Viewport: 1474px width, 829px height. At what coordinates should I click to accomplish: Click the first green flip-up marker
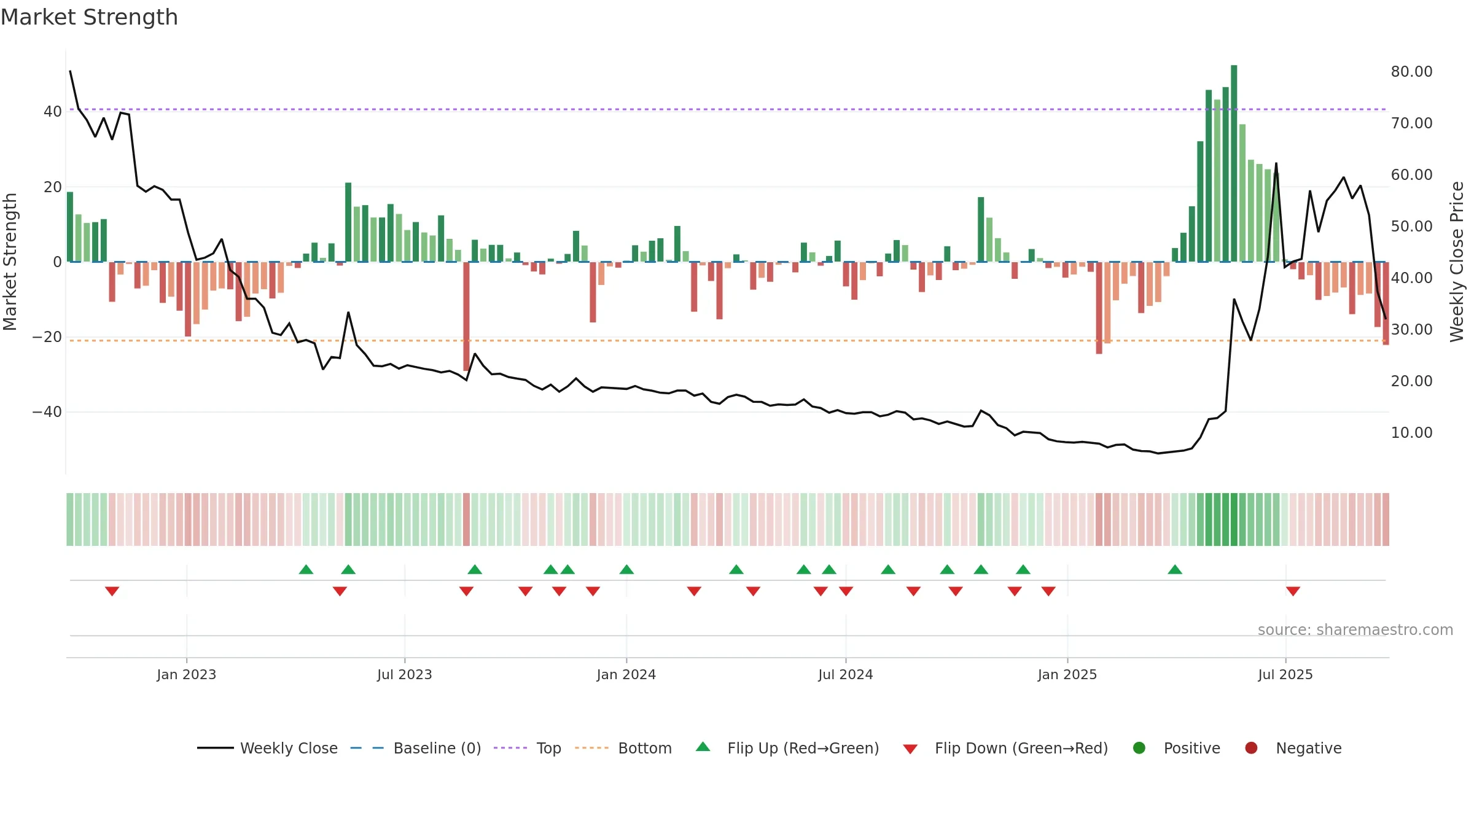(x=306, y=569)
